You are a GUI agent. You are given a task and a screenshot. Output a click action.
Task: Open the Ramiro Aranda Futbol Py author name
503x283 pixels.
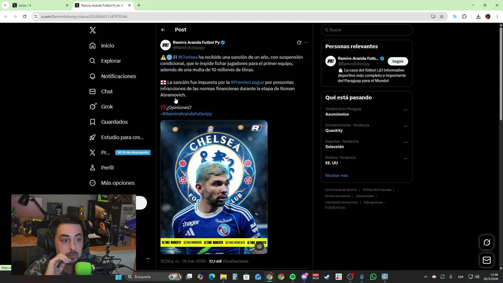point(196,42)
